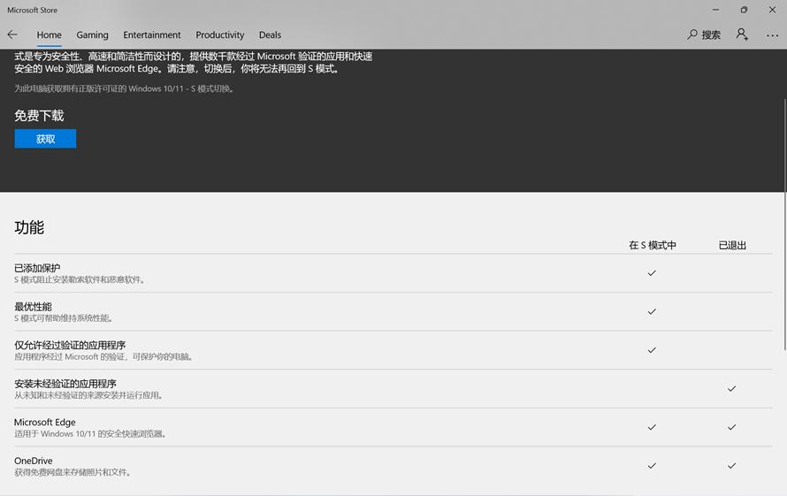Click description S 模式阻止安装勒索软件和恶意软件
Screen dimensions: 787x496
coord(80,279)
